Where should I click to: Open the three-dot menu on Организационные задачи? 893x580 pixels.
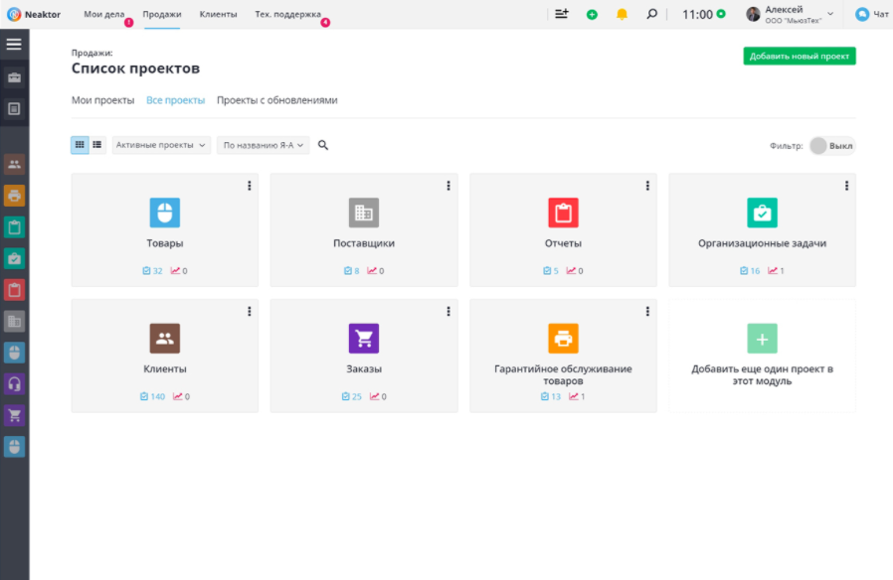846,186
